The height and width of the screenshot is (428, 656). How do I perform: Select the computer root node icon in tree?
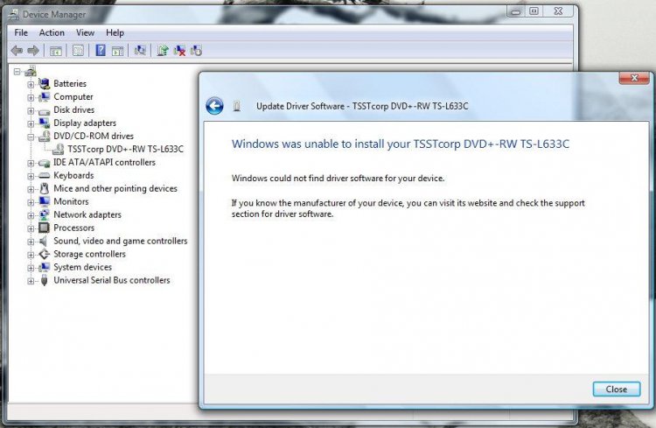coord(31,72)
